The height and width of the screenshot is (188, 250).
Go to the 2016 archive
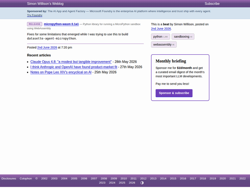(x=183, y=178)
